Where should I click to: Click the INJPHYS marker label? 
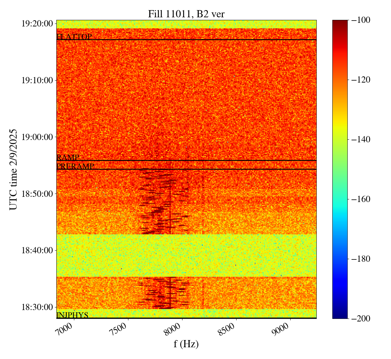pos(72,315)
